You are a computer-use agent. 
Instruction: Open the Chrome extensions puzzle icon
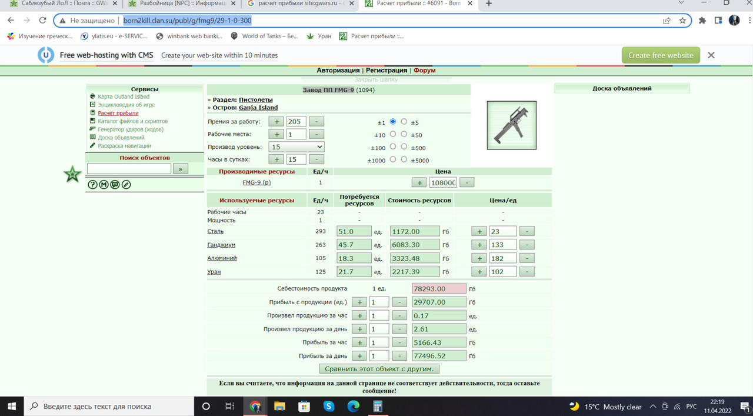point(702,21)
